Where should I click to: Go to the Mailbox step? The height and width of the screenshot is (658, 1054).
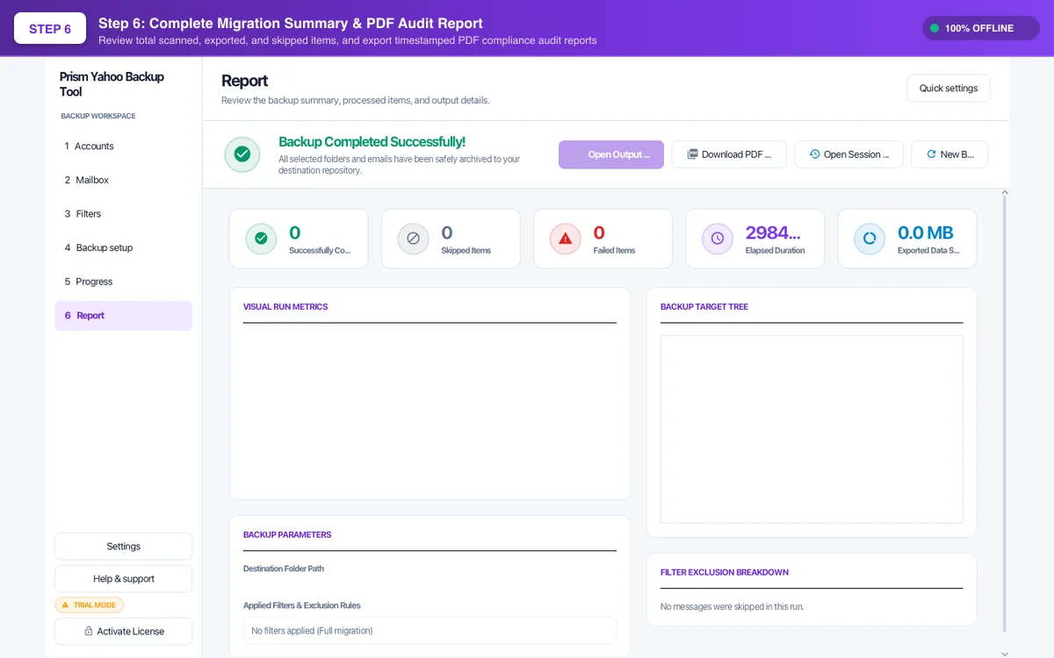click(124, 180)
